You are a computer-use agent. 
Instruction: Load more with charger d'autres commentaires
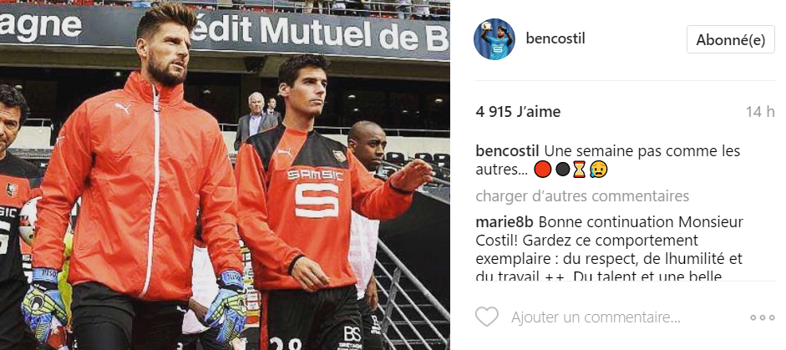tap(582, 196)
